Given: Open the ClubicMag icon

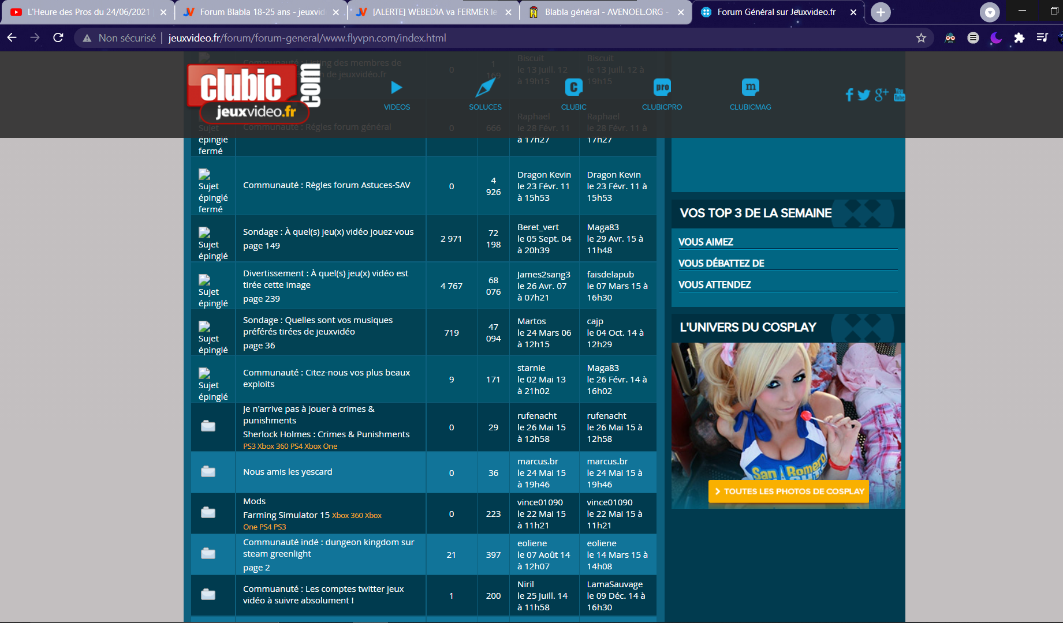Looking at the screenshot, I should point(750,88).
